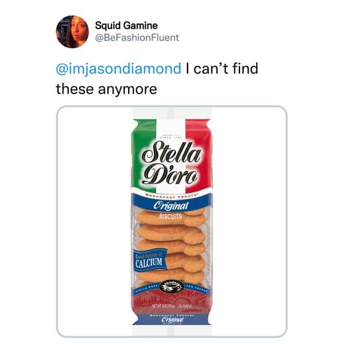Click the net weight text on package
The image size is (344, 346).
coord(164,306)
